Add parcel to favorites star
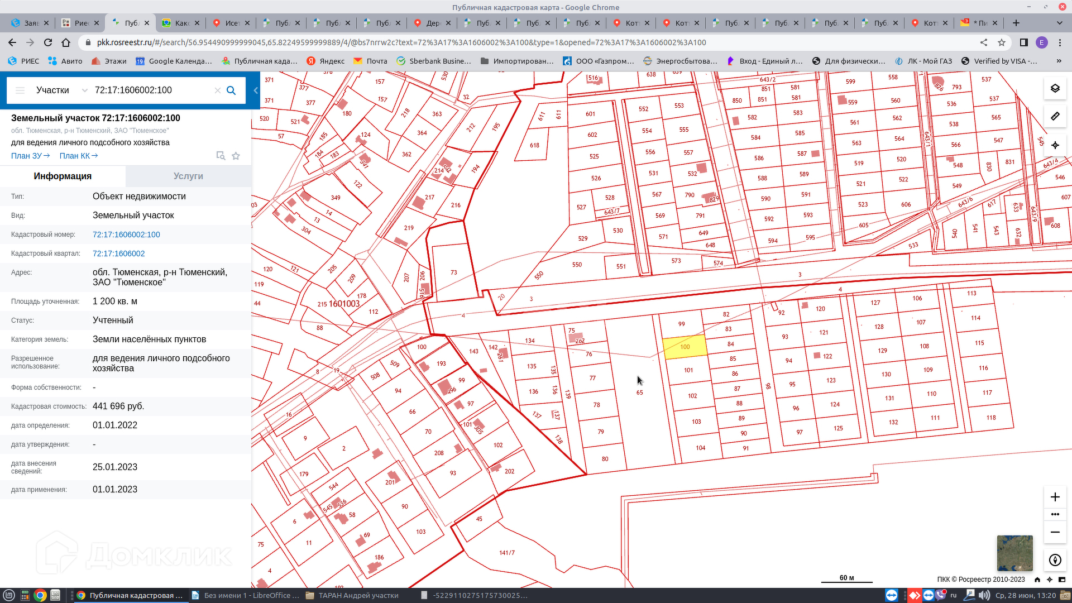 pyautogui.click(x=236, y=156)
